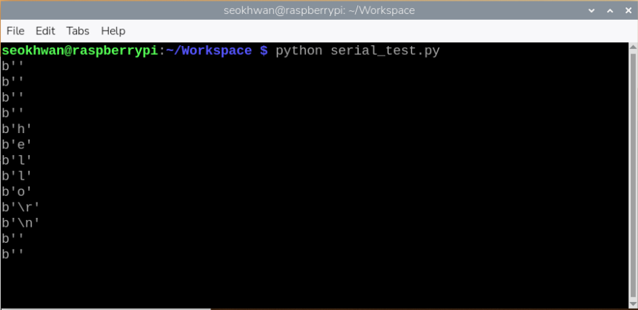Click the scrollbar up arrow
638x310 pixels.
[x=633, y=48]
